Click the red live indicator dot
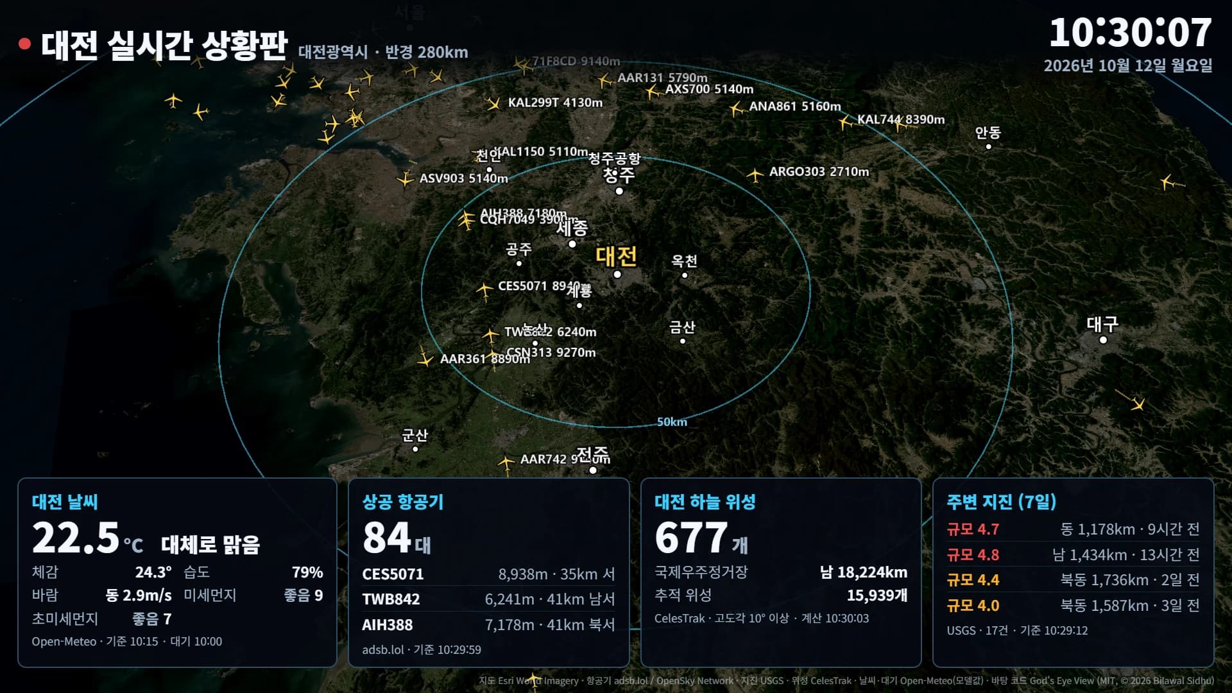 click(24, 44)
